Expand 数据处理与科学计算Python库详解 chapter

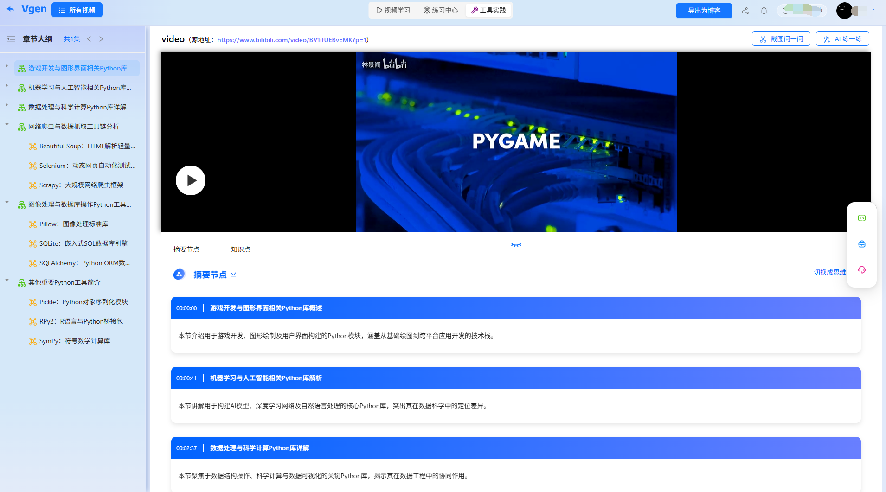tap(6, 105)
